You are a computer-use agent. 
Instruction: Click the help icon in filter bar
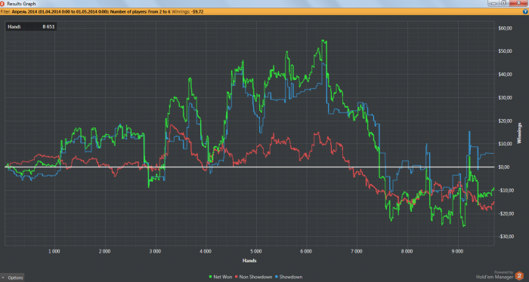click(525, 11)
